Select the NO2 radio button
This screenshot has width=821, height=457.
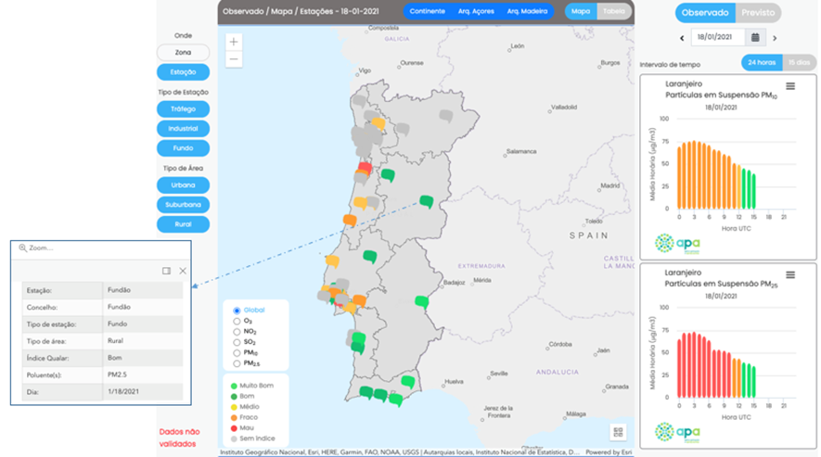pos(237,331)
